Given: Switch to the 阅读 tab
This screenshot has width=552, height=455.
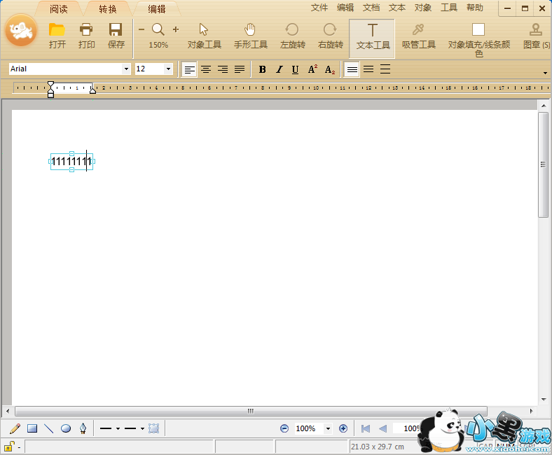Looking at the screenshot, I should [59, 9].
